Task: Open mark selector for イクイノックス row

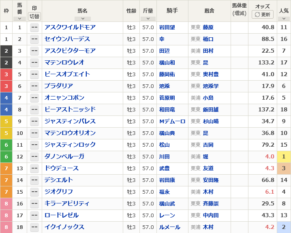Action: click(x=34, y=227)
